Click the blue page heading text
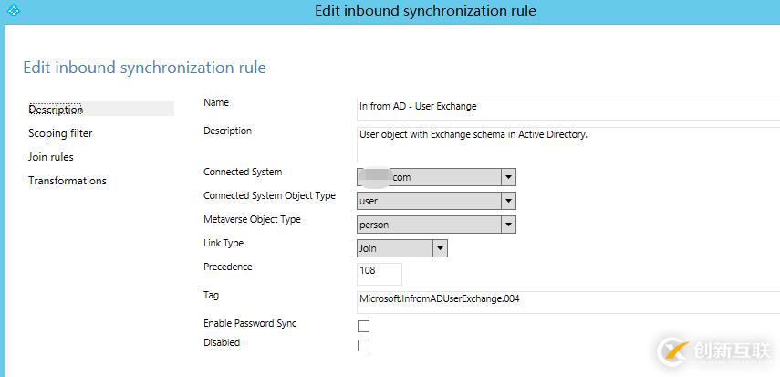This screenshot has width=780, height=377. pos(144,68)
